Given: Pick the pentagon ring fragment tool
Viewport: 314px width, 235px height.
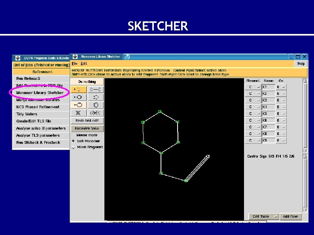Looking at the screenshot, I should coord(95,105).
